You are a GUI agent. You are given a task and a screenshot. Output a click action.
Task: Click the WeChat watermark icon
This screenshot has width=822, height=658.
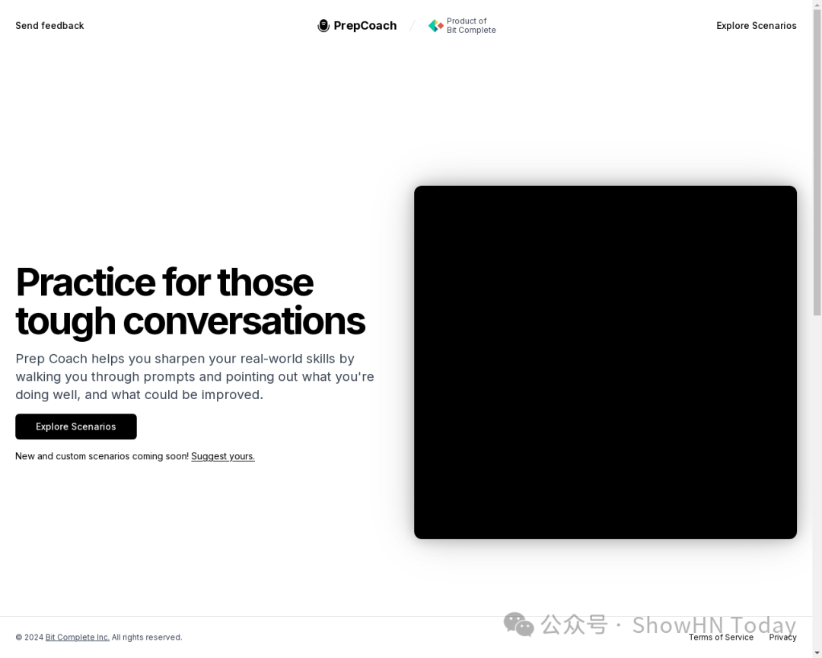pyautogui.click(x=518, y=624)
